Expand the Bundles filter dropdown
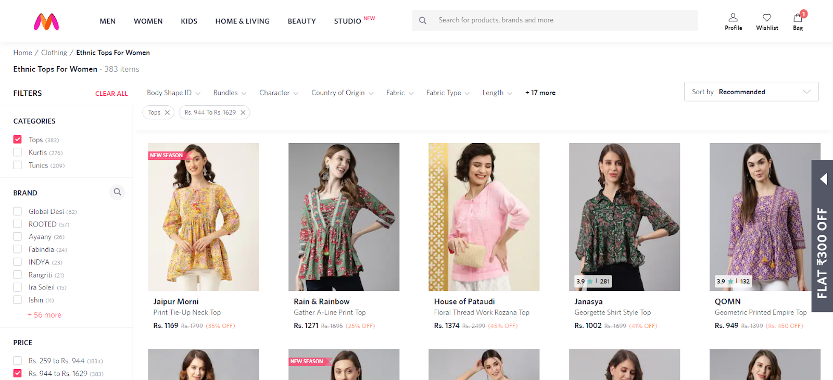Image resolution: width=833 pixels, height=380 pixels. pyautogui.click(x=230, y=93)
